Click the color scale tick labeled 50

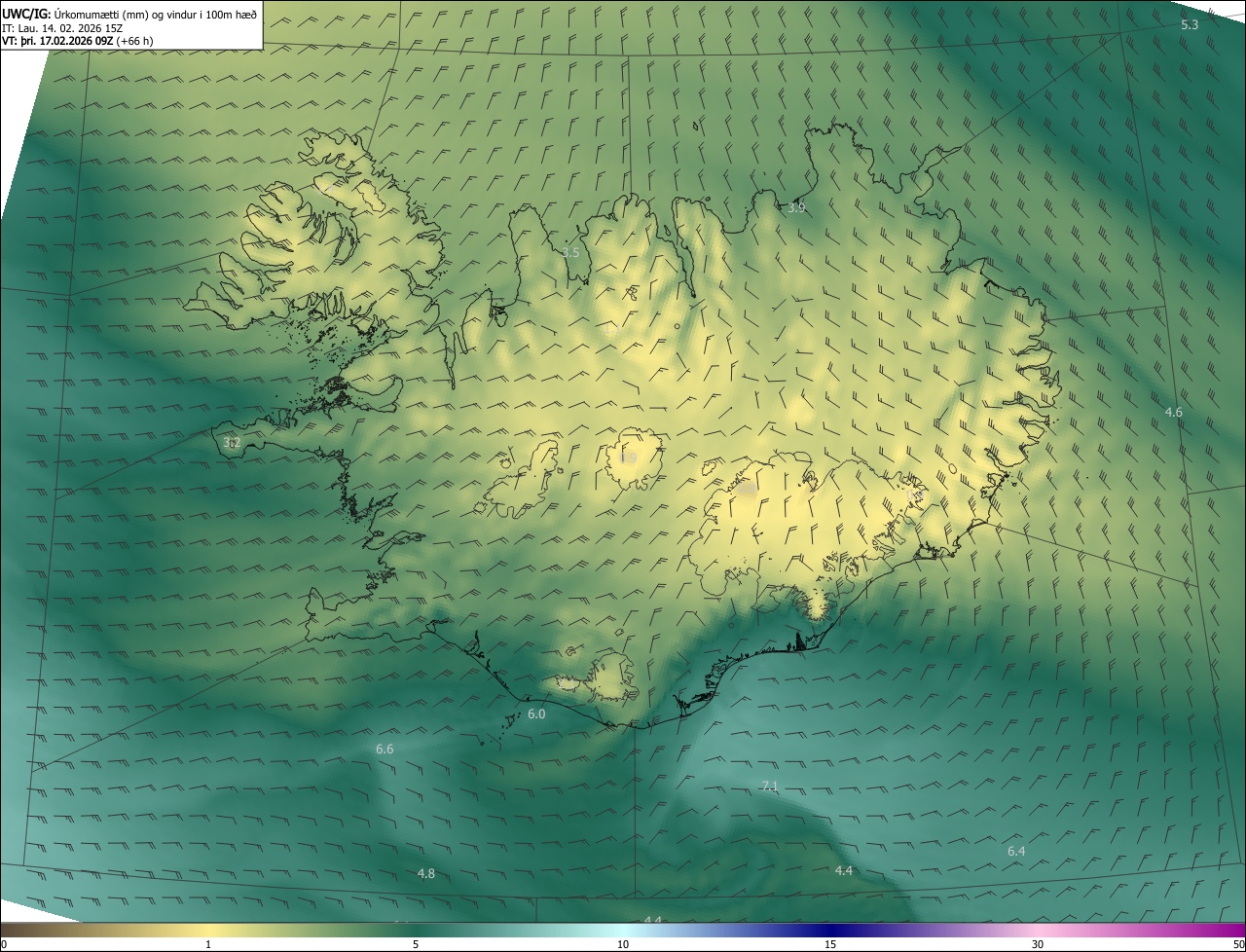click(1238, 944)
